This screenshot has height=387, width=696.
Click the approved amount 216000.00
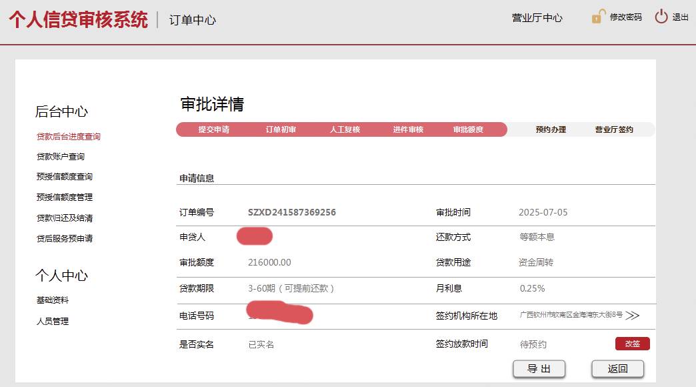269,262
